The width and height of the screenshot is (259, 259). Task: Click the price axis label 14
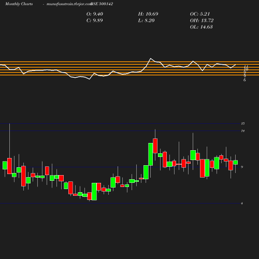tap(243, 131)
